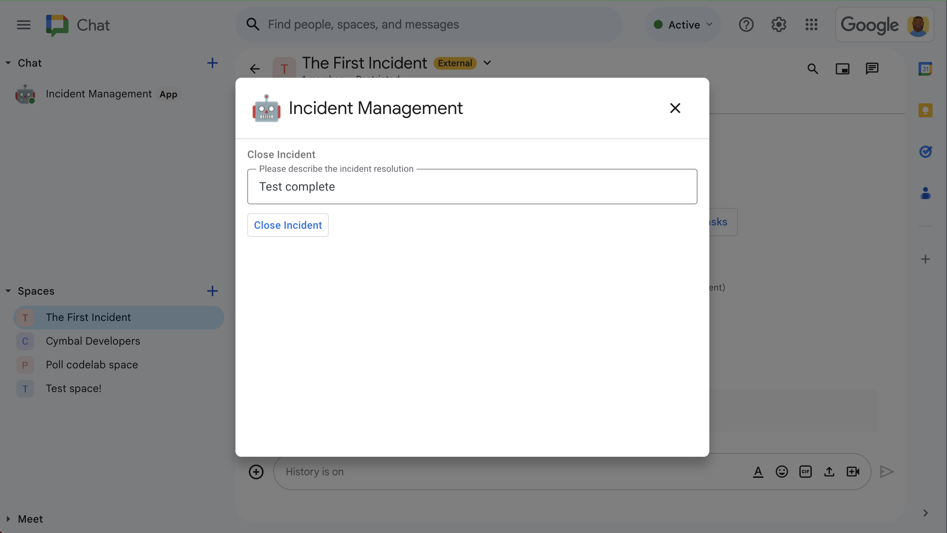Screen dimensions: 947x533
Task: Expand The First Incident space dropdown
Action: 487,63
